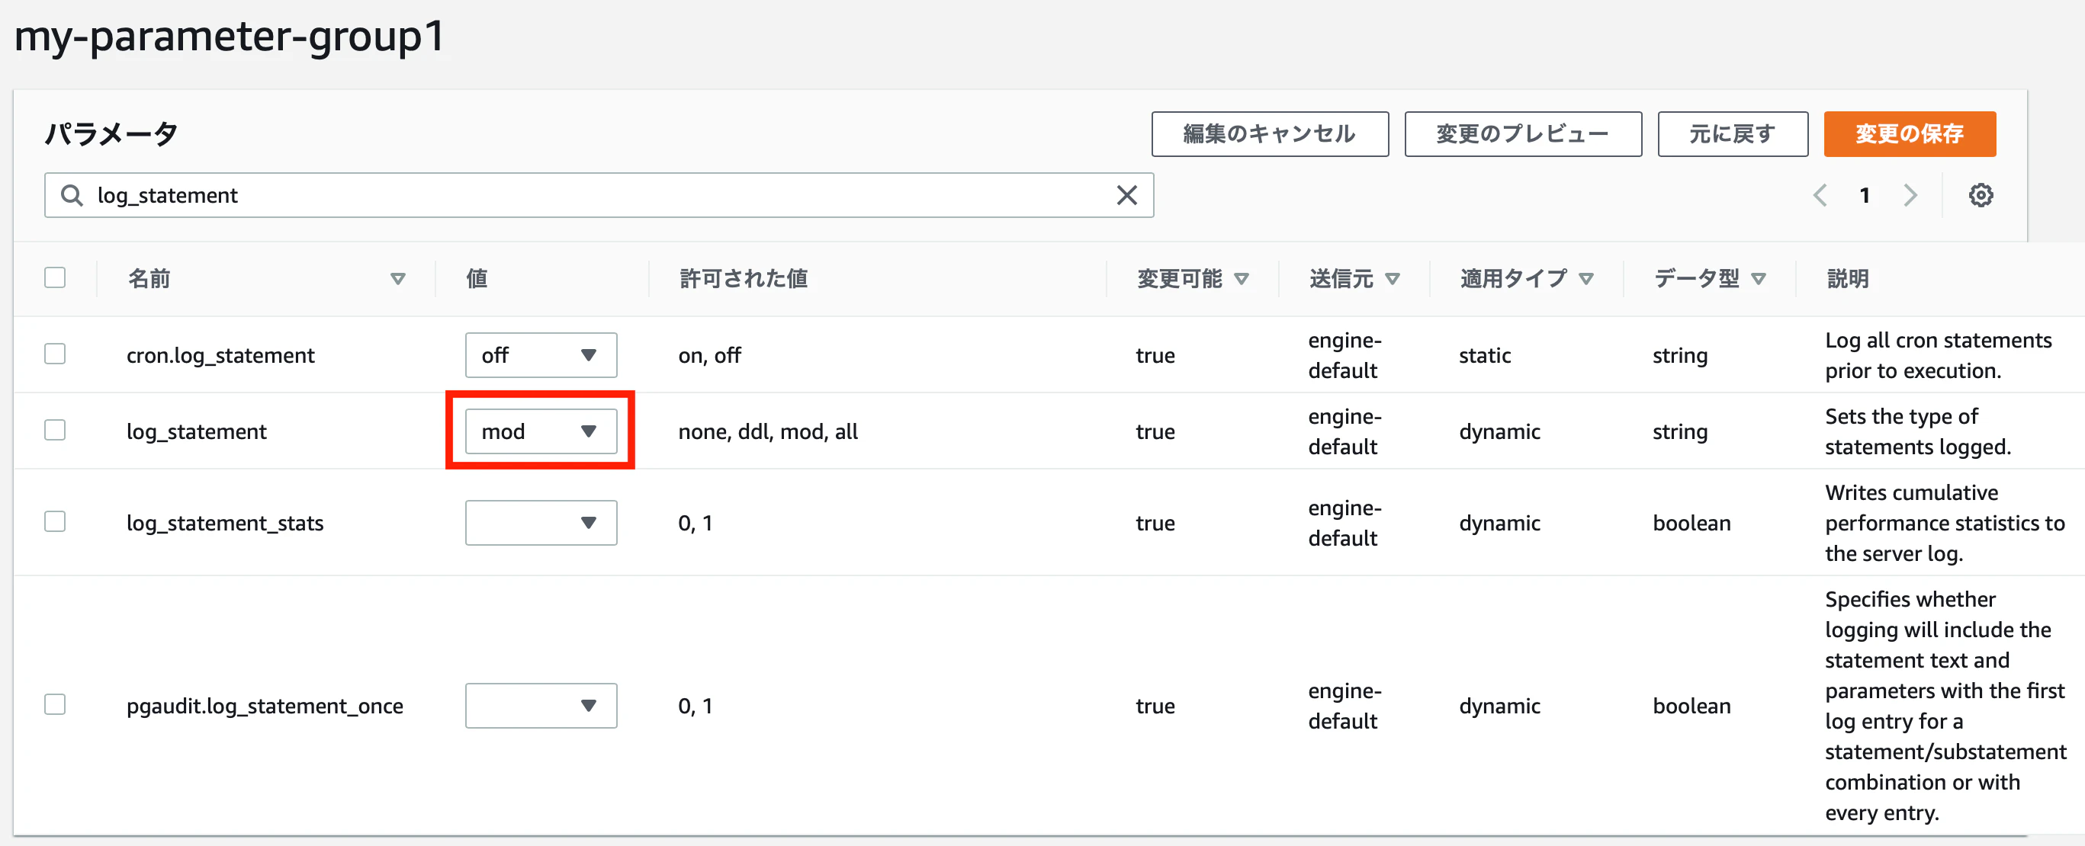Open log_statement value dropdown showing mod
The width and height of the screenshot is (2085, 846).
(541, 431)
